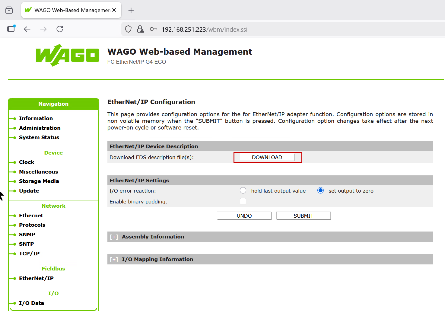
Task: Reload the page with refresh icon
Action: (60, 29)
